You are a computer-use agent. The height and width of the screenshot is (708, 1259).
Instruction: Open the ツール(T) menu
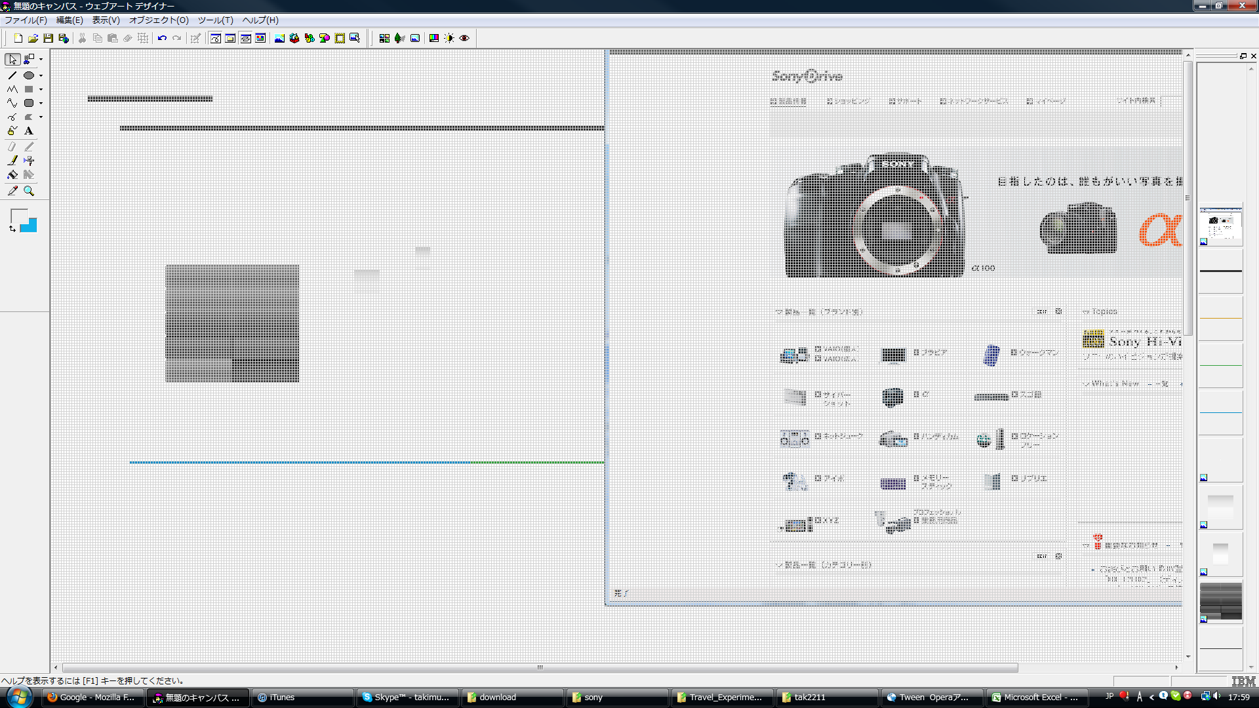[x=215, y=20]
